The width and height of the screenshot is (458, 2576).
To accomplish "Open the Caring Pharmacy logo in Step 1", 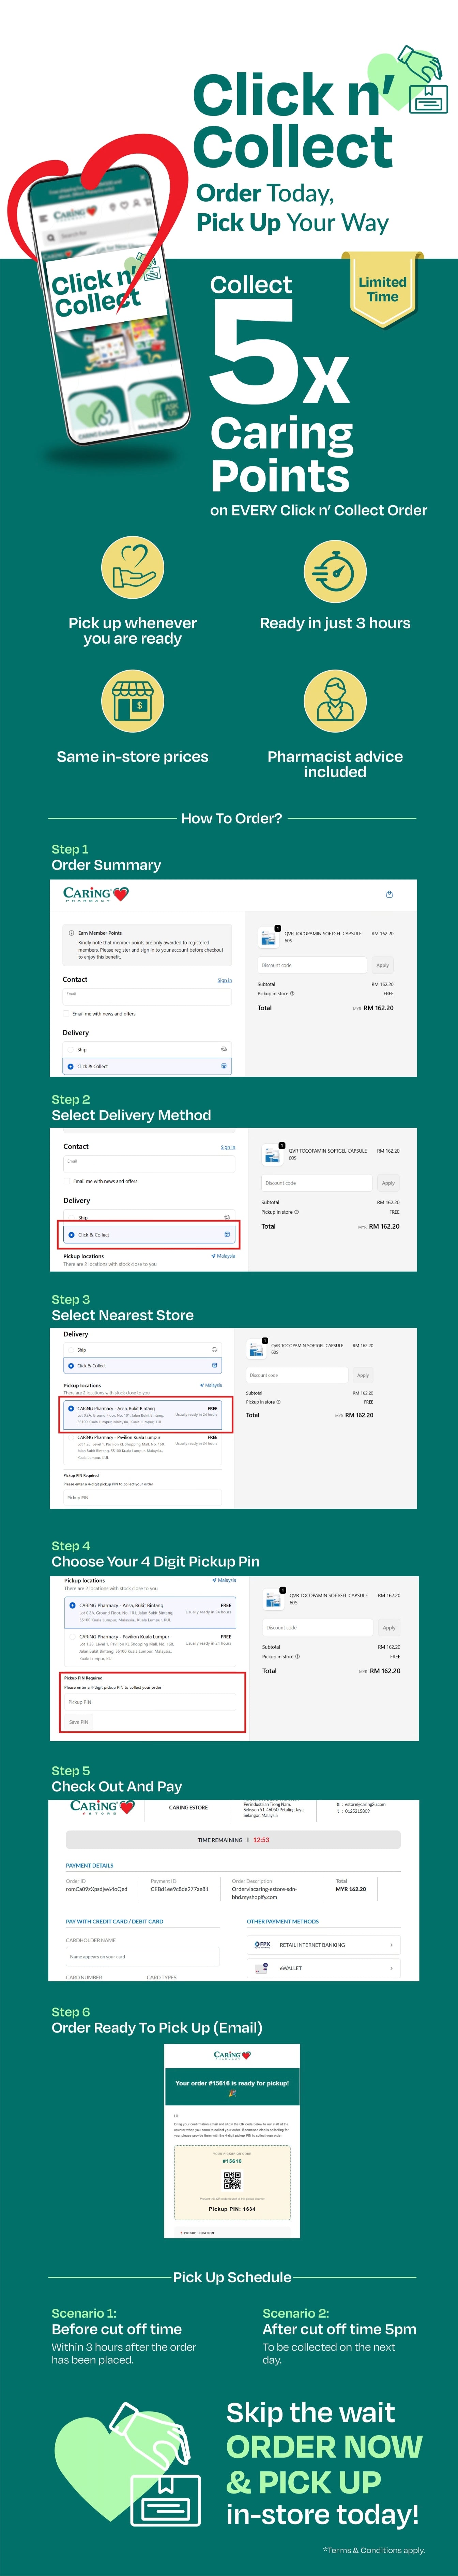I will point(96,894).
